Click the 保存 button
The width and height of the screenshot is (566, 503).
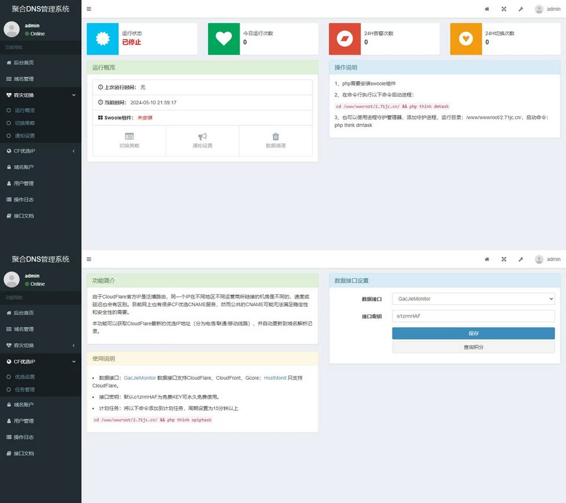(x=473, y=333)
